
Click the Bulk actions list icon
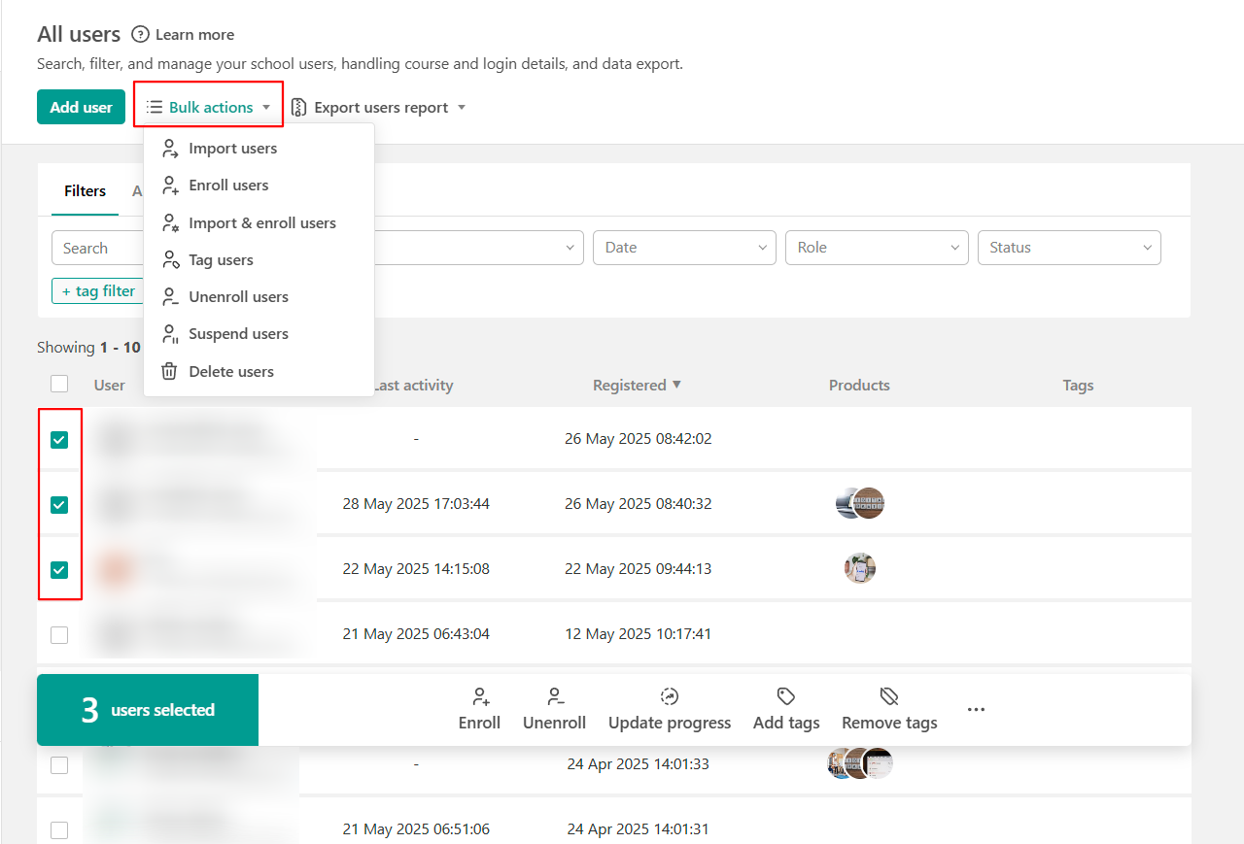pos(155,108)
